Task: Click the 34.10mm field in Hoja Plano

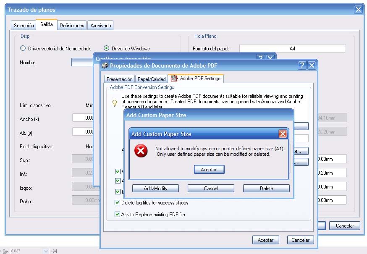Action: pyautogui.click(x=332, y=118)
